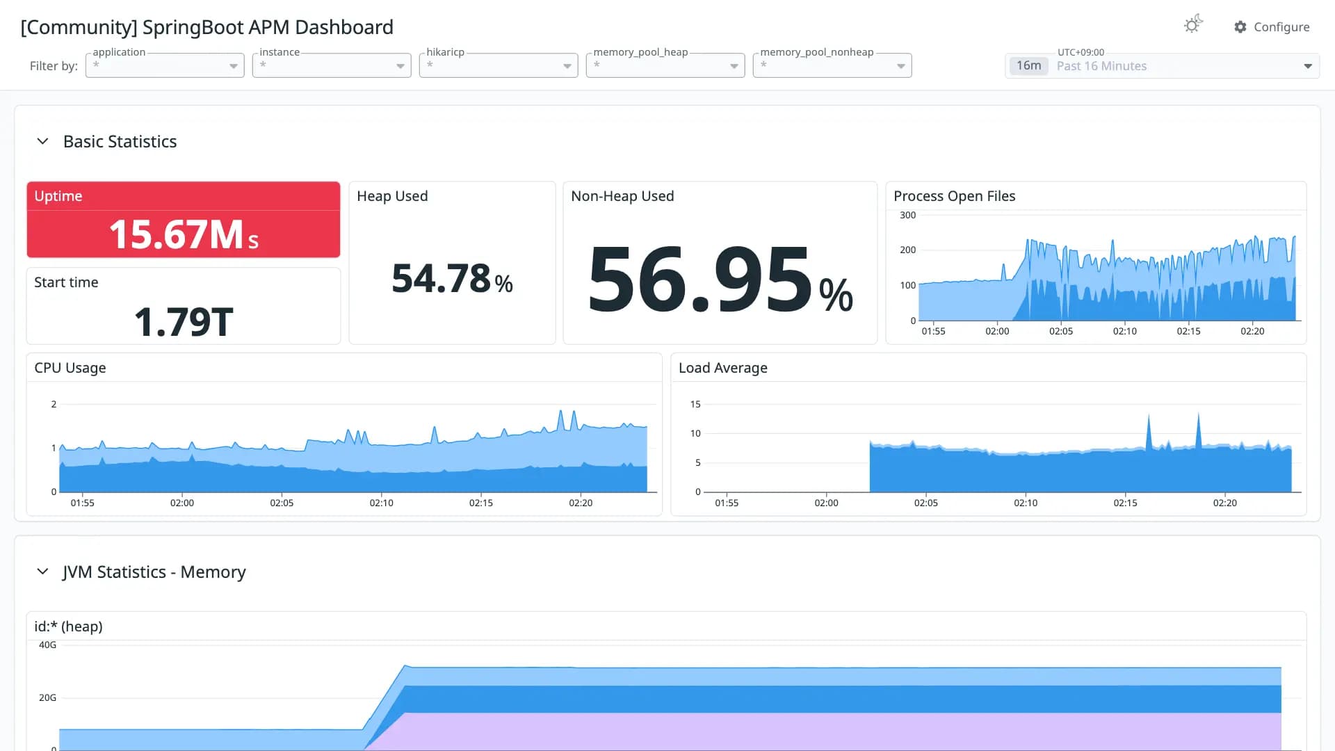
Task: Click the dashboard title SpringBoot APM Dashboard
Action: 207,27
